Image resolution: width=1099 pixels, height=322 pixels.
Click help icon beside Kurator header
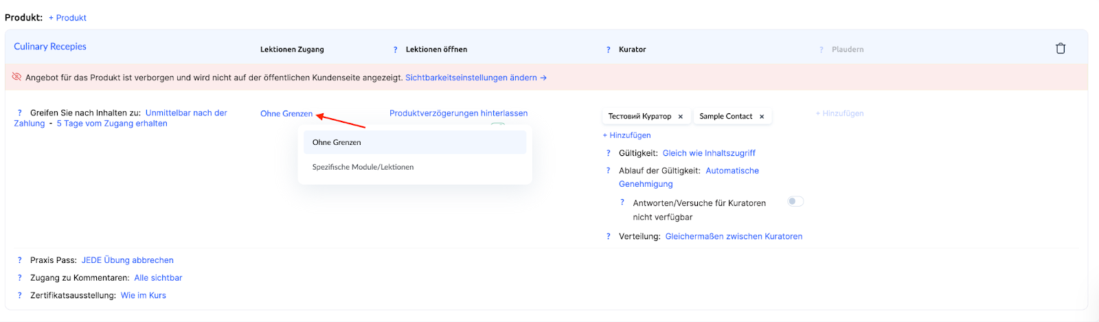tap(608, 49)
